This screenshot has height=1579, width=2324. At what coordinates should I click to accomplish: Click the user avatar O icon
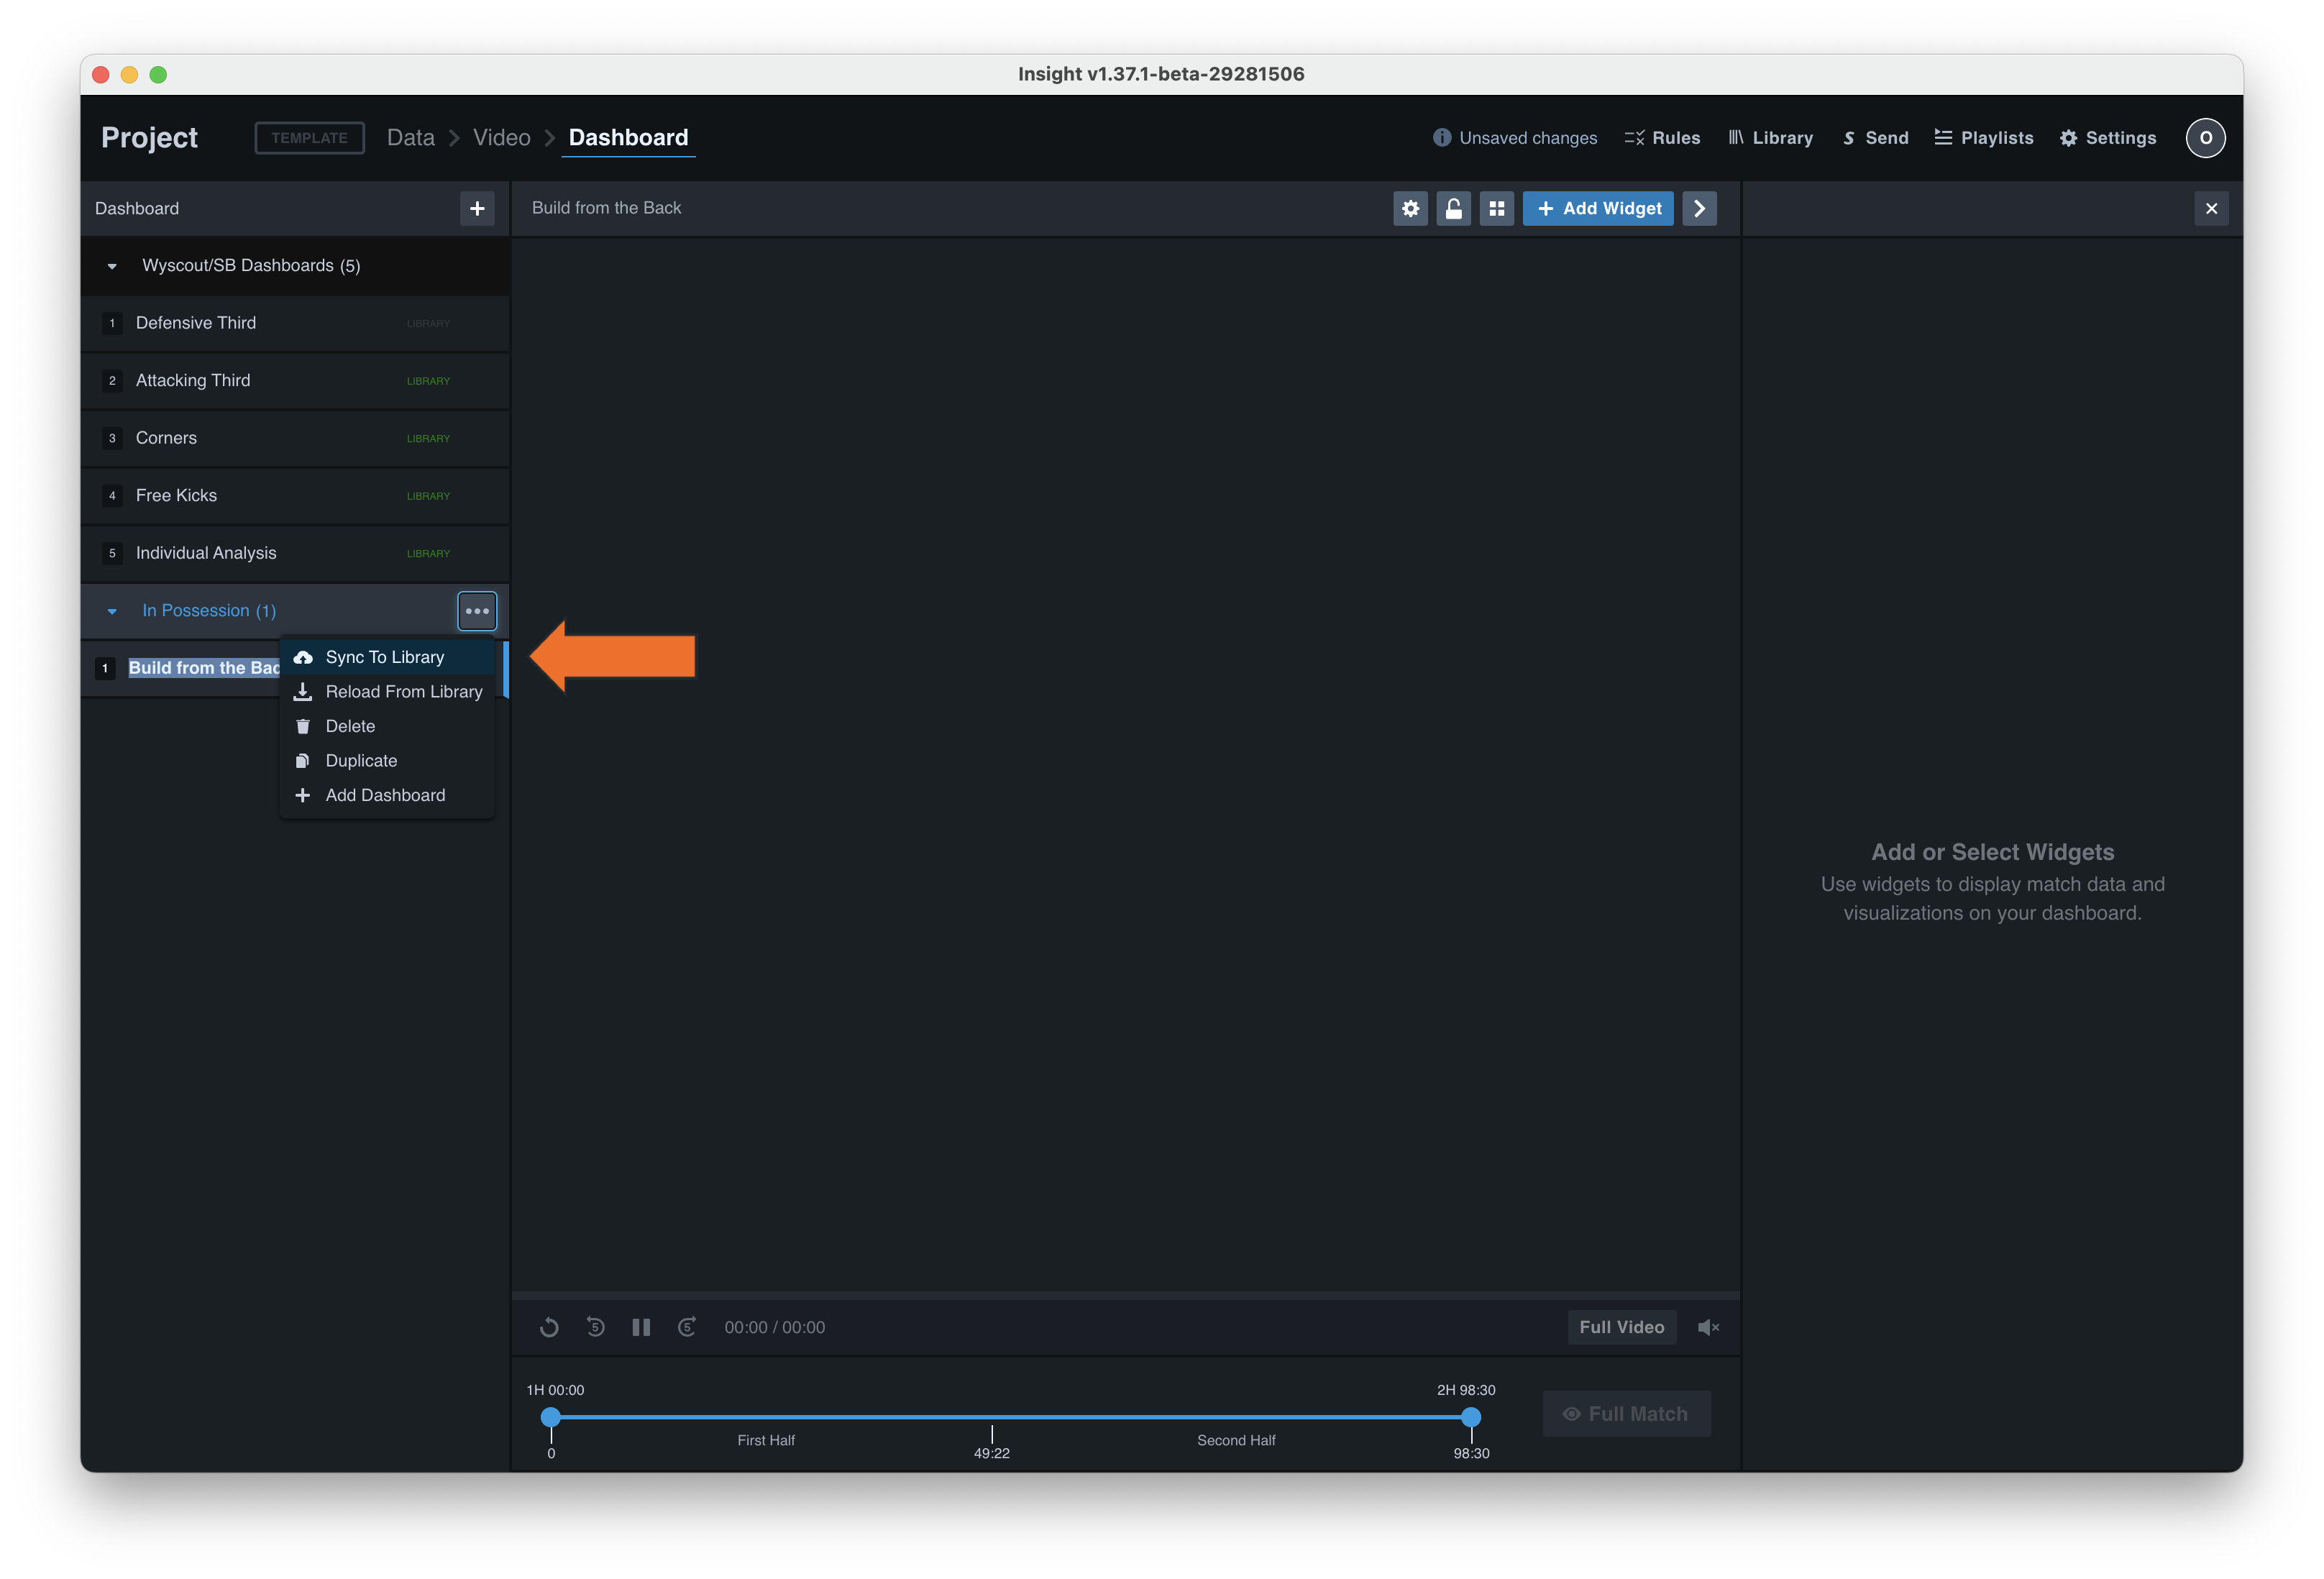[2205, 138]
